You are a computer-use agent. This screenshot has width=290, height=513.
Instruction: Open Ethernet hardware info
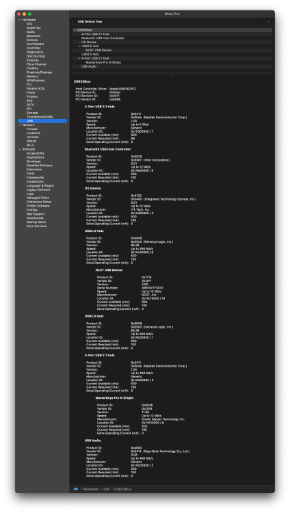(x=33, y=60)
